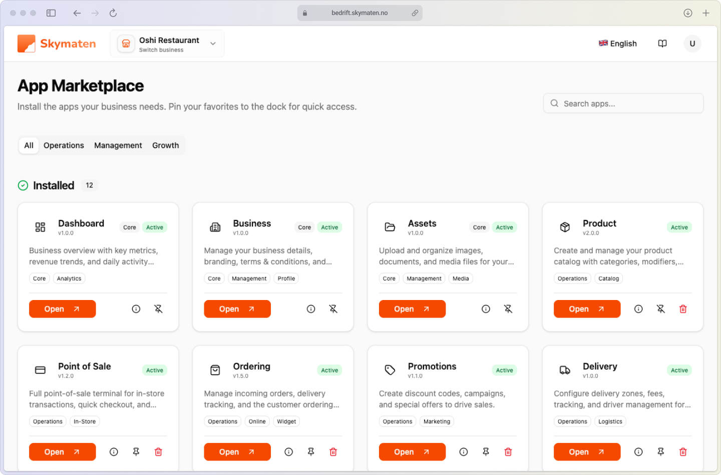Uninstall Product app via trash icon
Screen dimensions: 721x475
coord(683,309)
